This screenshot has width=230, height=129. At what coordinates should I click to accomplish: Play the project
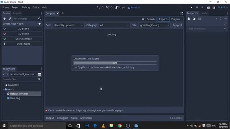point(192,7)
